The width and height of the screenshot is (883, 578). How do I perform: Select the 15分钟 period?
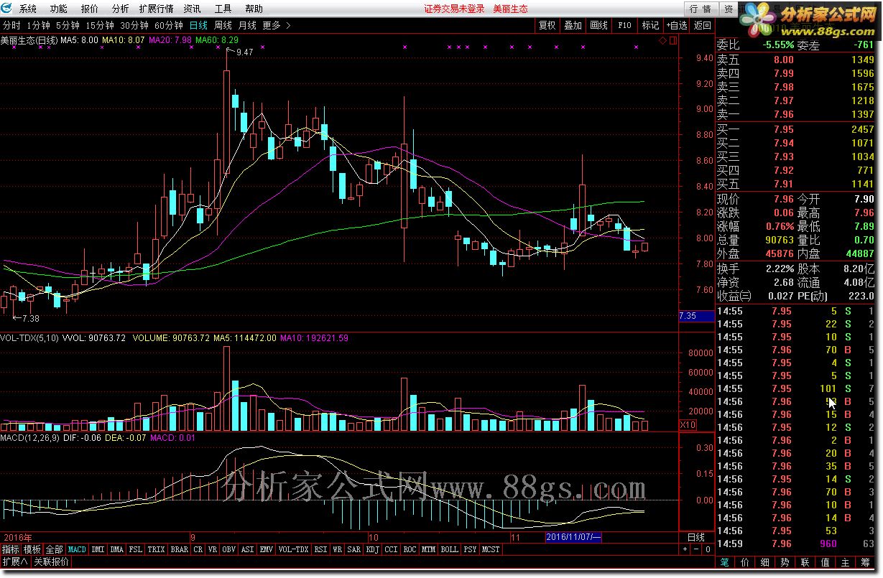[100, 25]
